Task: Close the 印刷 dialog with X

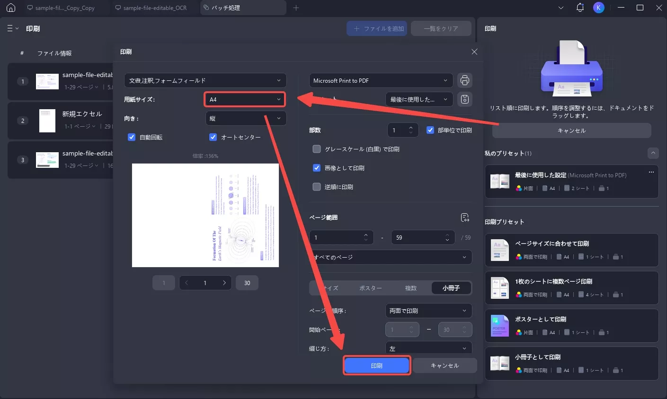Action: pyautogui.click(x=474, y=52)
